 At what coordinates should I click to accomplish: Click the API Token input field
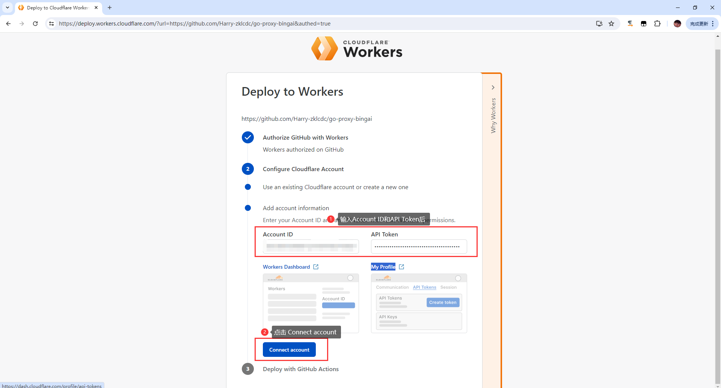419,247
